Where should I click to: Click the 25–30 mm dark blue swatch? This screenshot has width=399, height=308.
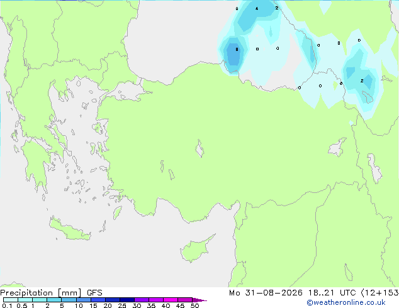(x=127, y=300)
